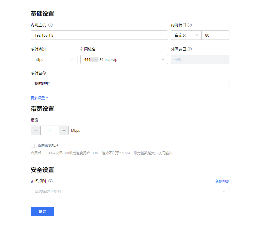Click the bandwidth value field showing 4
Image resolution: width=263 pixels, height=226 pixels.
(x=50, y=131)
